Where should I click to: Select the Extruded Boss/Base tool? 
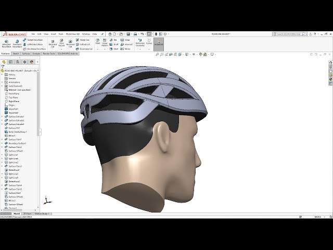[x=6, y=43]
